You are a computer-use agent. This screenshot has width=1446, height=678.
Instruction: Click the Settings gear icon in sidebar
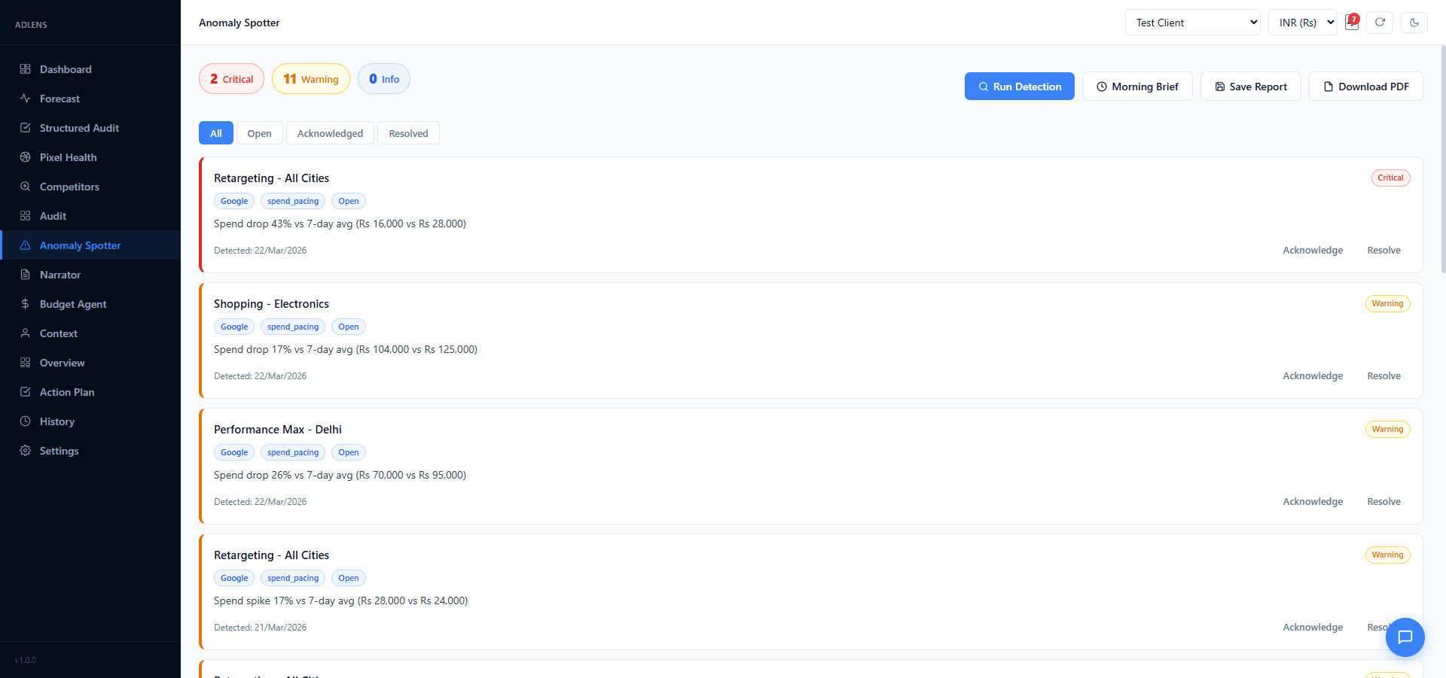click(25, 451)
